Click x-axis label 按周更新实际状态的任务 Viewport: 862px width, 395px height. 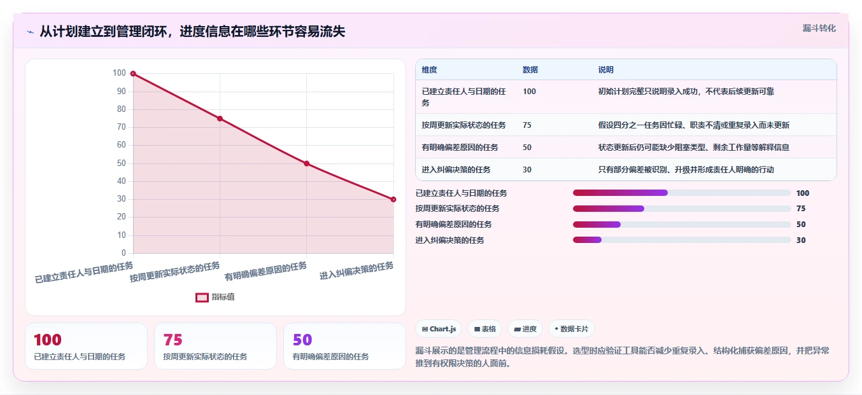pos(175,272)
